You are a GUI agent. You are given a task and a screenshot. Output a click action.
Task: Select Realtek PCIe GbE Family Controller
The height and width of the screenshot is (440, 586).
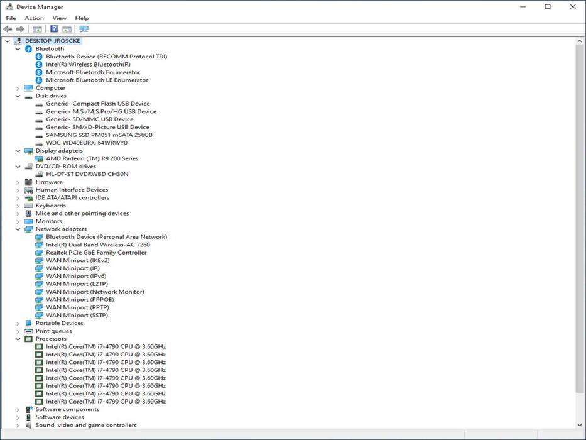coord(97,253)
